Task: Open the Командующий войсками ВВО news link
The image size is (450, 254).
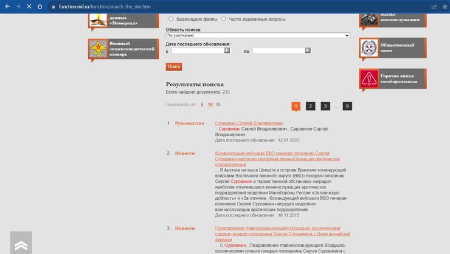Action: tap(277, 159)
